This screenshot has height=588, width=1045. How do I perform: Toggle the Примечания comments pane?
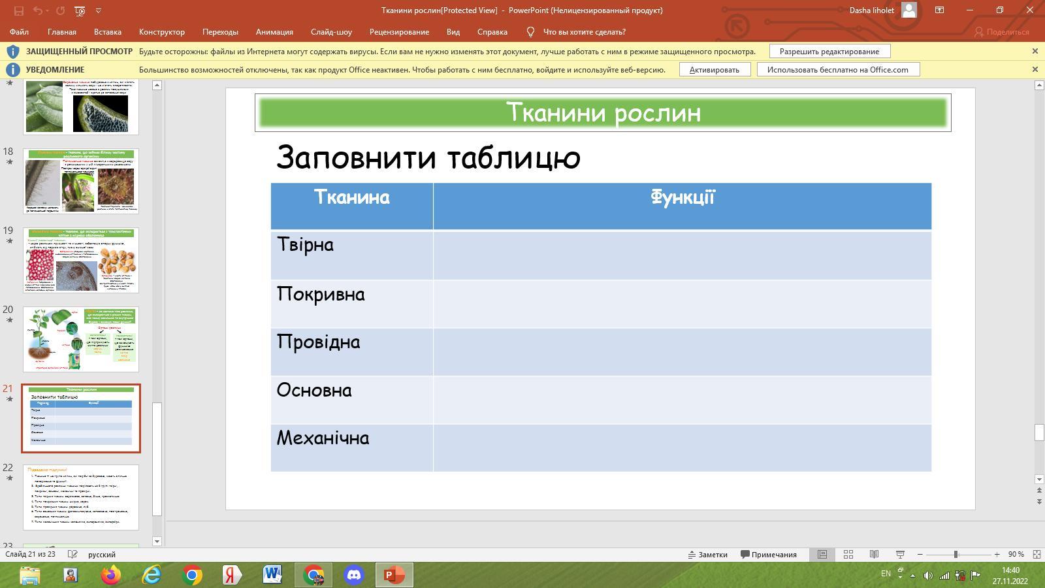tap(768, 554)
